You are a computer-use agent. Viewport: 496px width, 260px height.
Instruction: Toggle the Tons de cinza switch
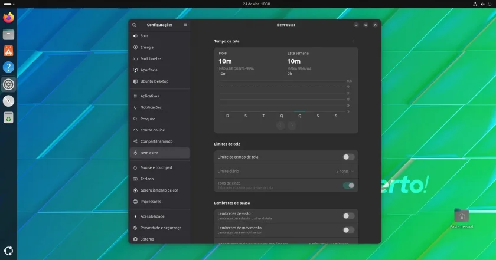point(348,186)
